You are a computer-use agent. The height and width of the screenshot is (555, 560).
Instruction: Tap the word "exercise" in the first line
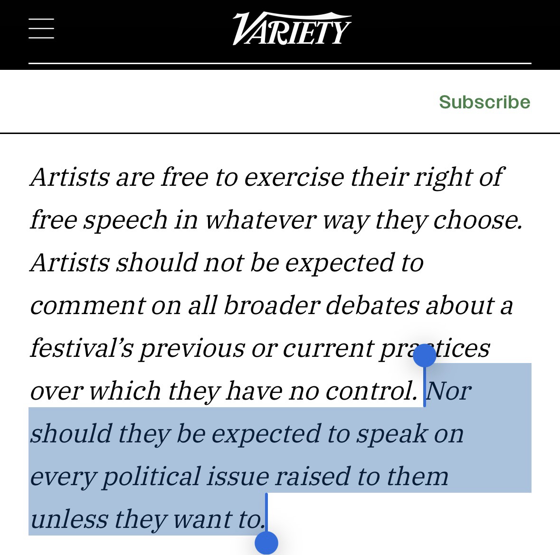pyautogui.click(x=293, y=177)
